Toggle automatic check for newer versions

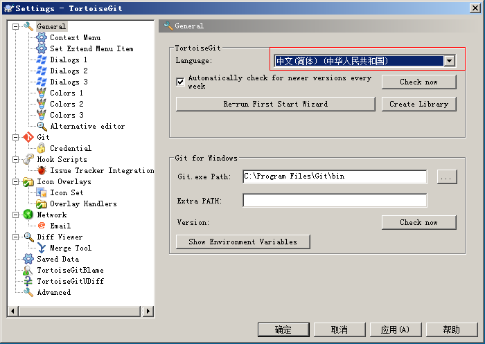coord(180,82)
